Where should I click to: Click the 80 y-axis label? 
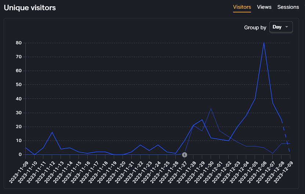pyautogui.click(x=19, y=43)
